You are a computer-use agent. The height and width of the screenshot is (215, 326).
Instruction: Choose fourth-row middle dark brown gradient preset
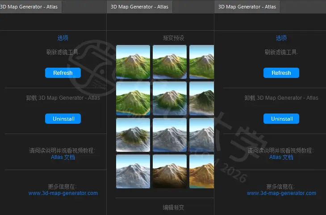pos(170,171)
